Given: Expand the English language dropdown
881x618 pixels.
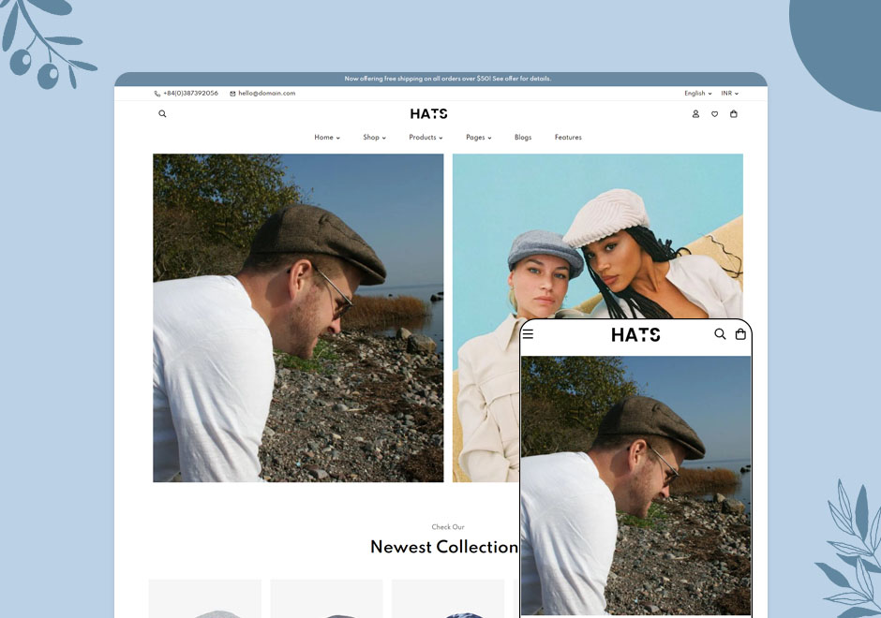Looking at the screenshot, I should tap(698, 94).
